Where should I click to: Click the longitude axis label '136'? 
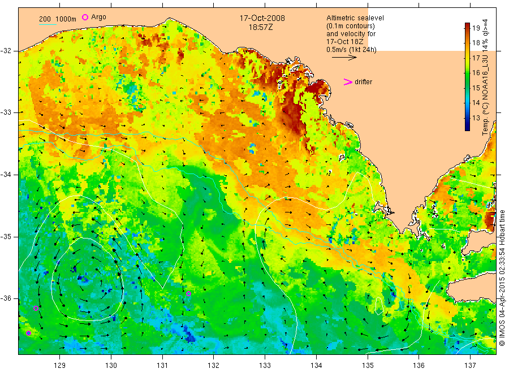[x=419, y=366]
